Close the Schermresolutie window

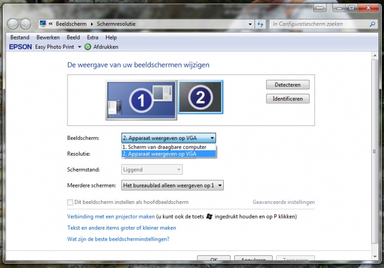(368, 8)
